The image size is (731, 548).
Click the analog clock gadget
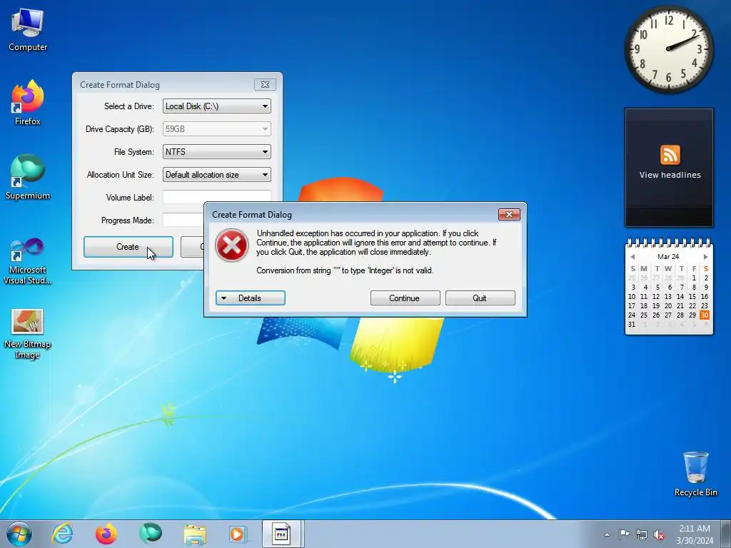[x=669, y=49]
